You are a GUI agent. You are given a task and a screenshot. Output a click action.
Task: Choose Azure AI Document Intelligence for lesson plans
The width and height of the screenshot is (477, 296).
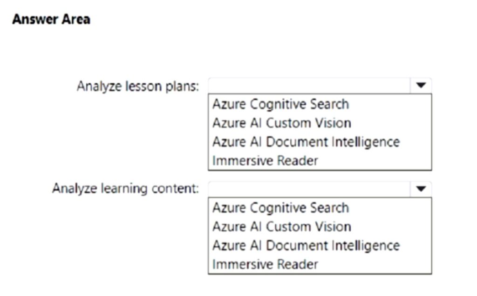tap(305, 141)
